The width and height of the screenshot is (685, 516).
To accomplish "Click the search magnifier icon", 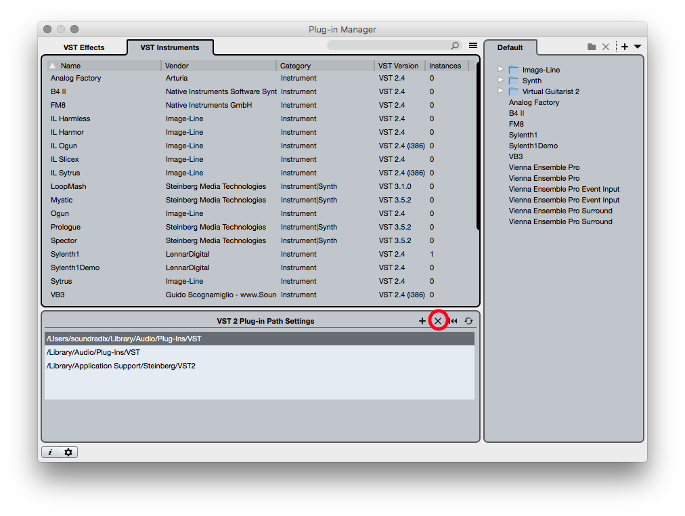I will pos(455,45).
